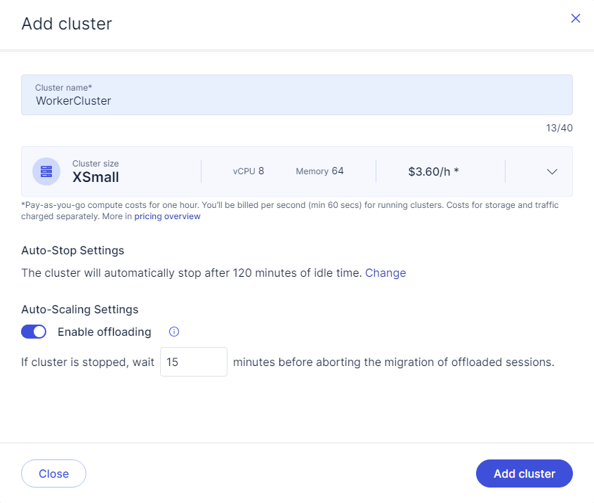Click the $3.60/h price in size selector
Image resolution: width=594 pixels, height=503 pixels.
[x=433, y=171]
